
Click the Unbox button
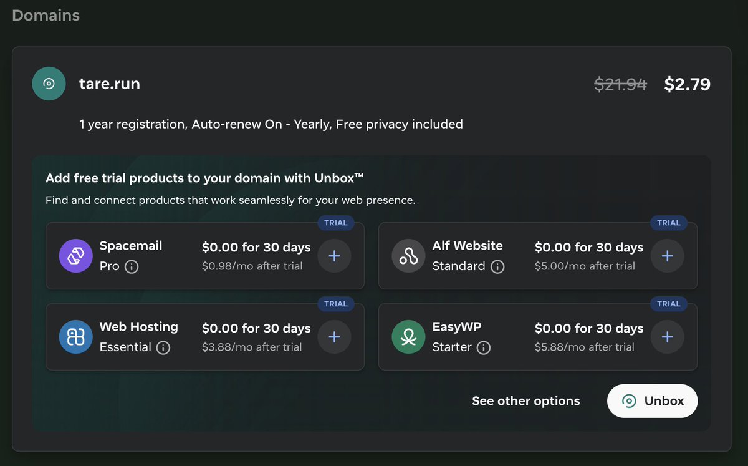tap(653, 401)
